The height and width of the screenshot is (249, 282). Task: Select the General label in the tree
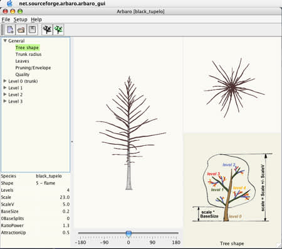point(16,41)
